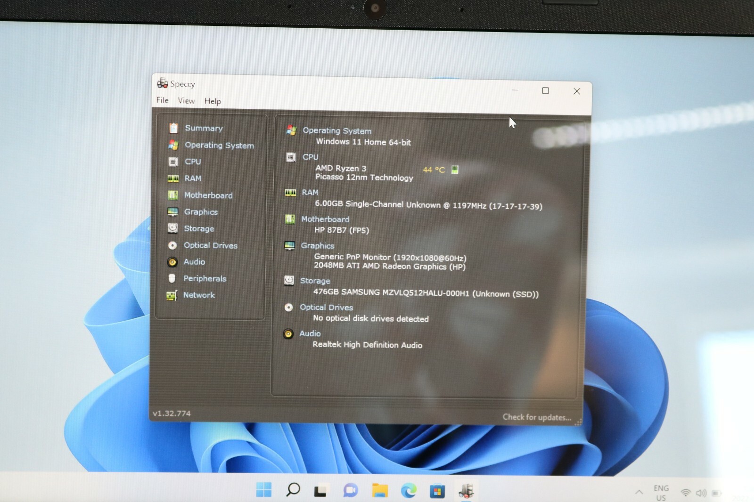Screen dimensions: 754x502
Task: Select Graphics in the sidebar
Action: tap(201, 212)
